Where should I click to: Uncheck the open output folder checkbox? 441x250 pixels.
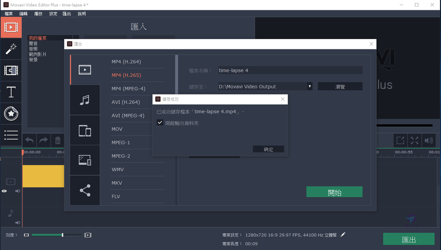pyautogui.click(x=160, y=122)
